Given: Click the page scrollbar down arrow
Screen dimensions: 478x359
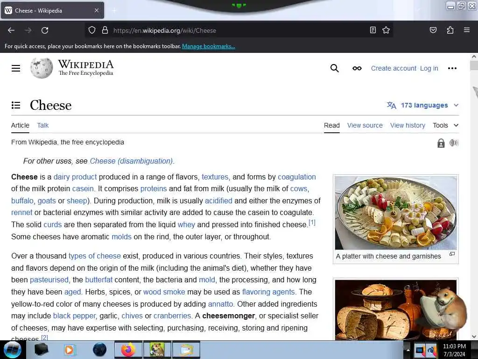Looking at the screenshot, I should 474,337.
